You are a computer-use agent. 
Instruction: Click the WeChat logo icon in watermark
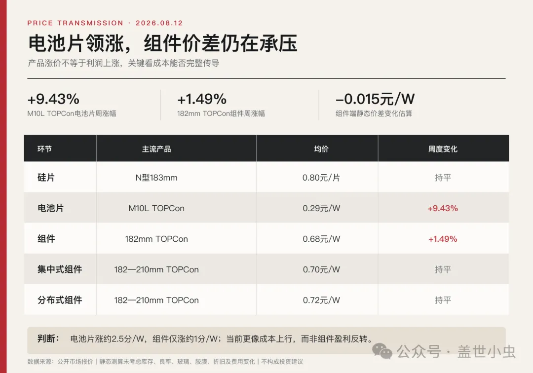pyautogui.click(x=382, y=351)
